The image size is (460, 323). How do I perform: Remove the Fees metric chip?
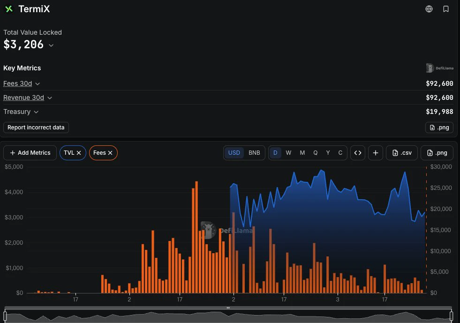pos(110,153)
